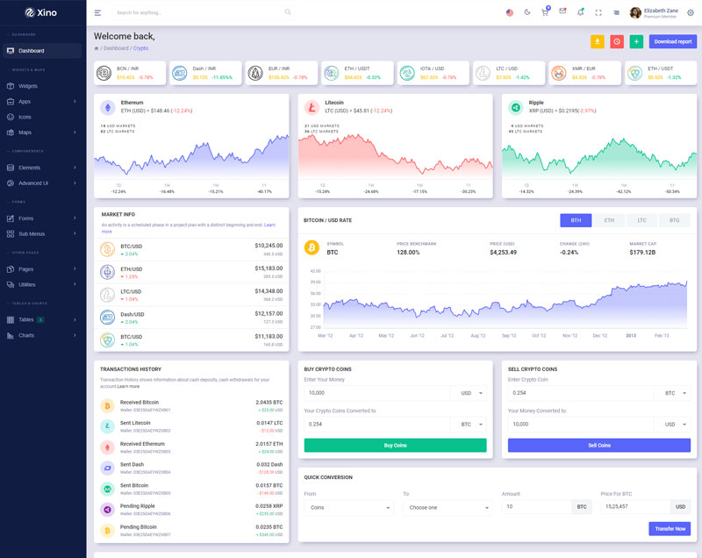Expand the Apps sidebar menu
Viewport: 702px width, 558px height.
coord(42,102)
